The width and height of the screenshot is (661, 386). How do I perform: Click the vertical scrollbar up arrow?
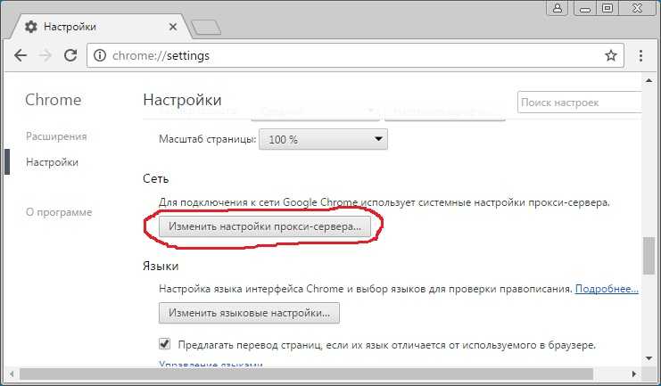point(649,80)
